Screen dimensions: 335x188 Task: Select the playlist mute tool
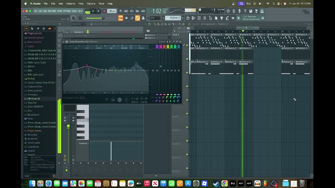pyautogui.click(x=165, y=24)
